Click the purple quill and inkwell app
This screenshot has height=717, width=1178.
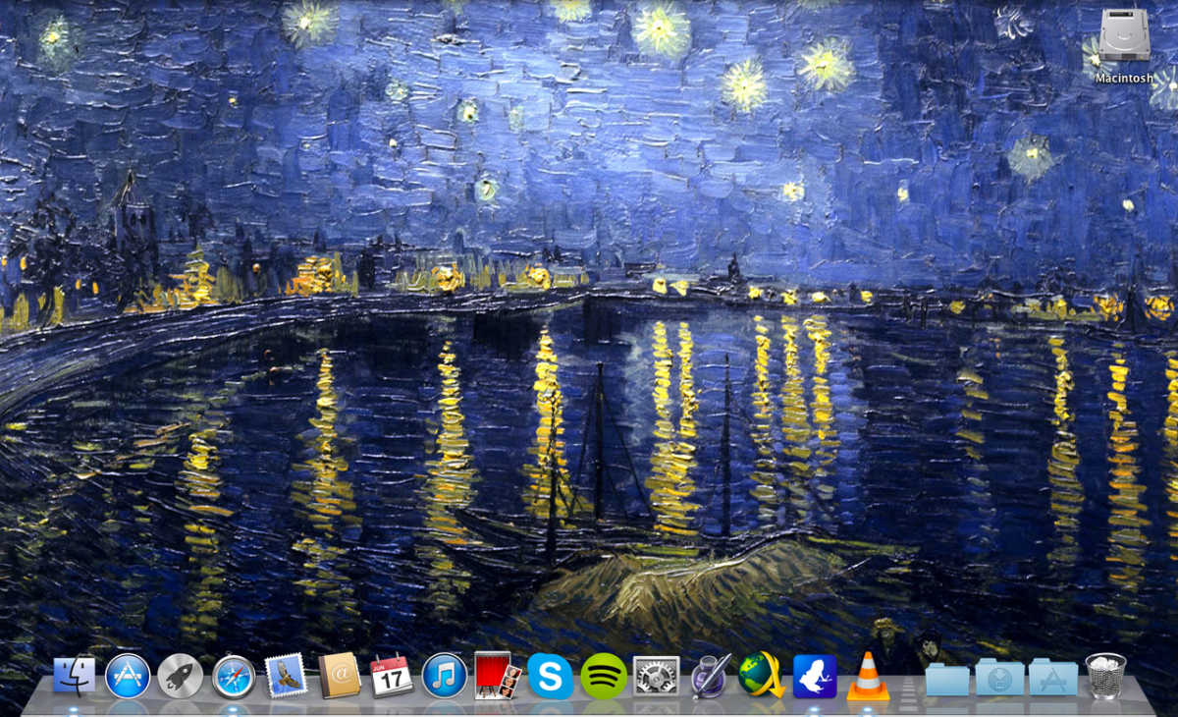tap(710, 676)
